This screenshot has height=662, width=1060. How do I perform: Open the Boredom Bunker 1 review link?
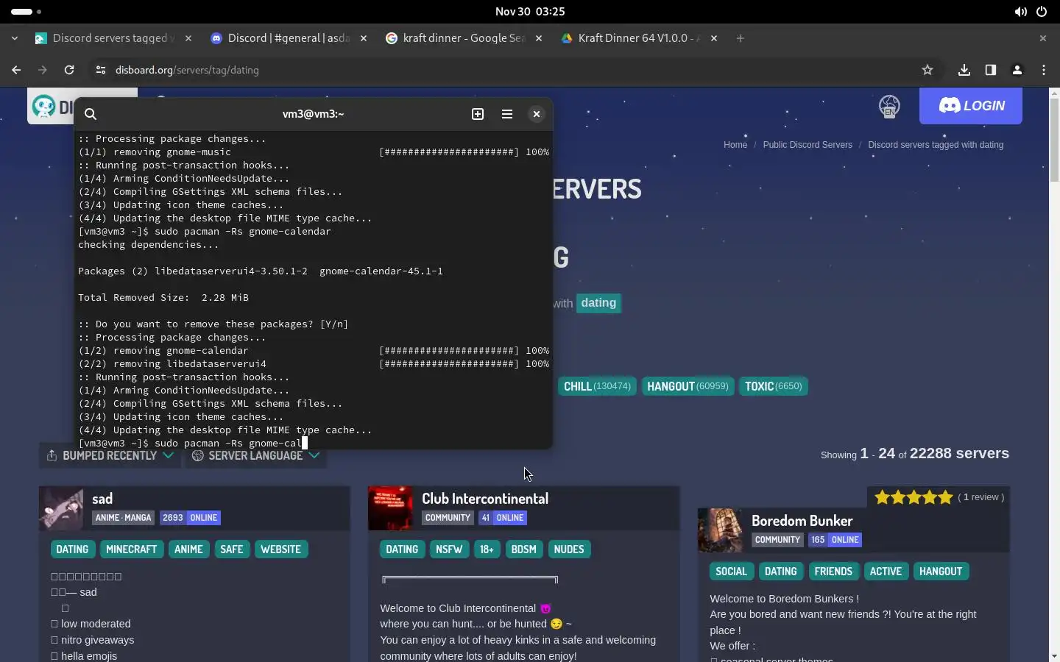coord(981,497)
